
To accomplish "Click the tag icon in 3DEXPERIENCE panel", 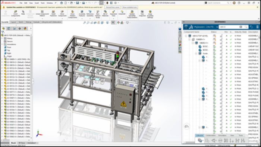I will 252,27.
